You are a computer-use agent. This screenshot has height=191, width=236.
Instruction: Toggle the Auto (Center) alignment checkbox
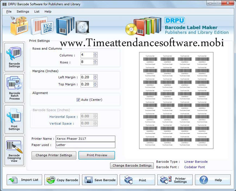pyautogui.click(x=78, y=100)
